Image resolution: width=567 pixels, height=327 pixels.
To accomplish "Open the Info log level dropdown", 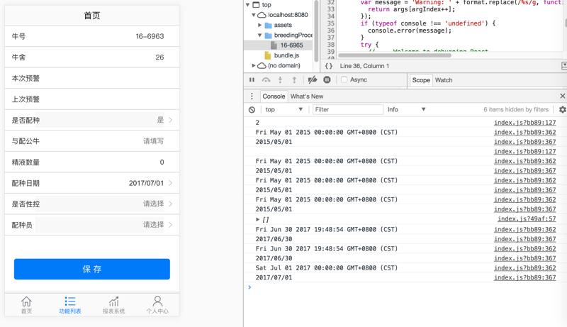I will click(x=406, y=109).
